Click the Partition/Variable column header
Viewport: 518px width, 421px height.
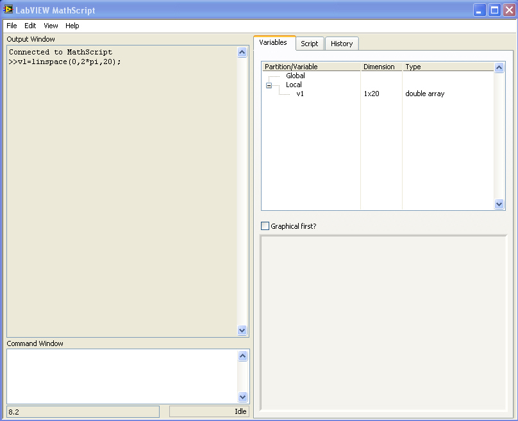(312, 67)
